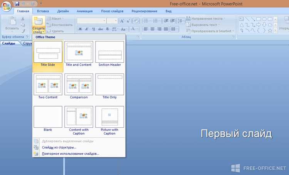Click the Вставить paste button

click(12, 24)
